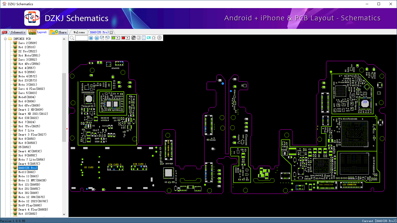Select the X660(S5 Pro) document tab

click(x=99, y=32)
